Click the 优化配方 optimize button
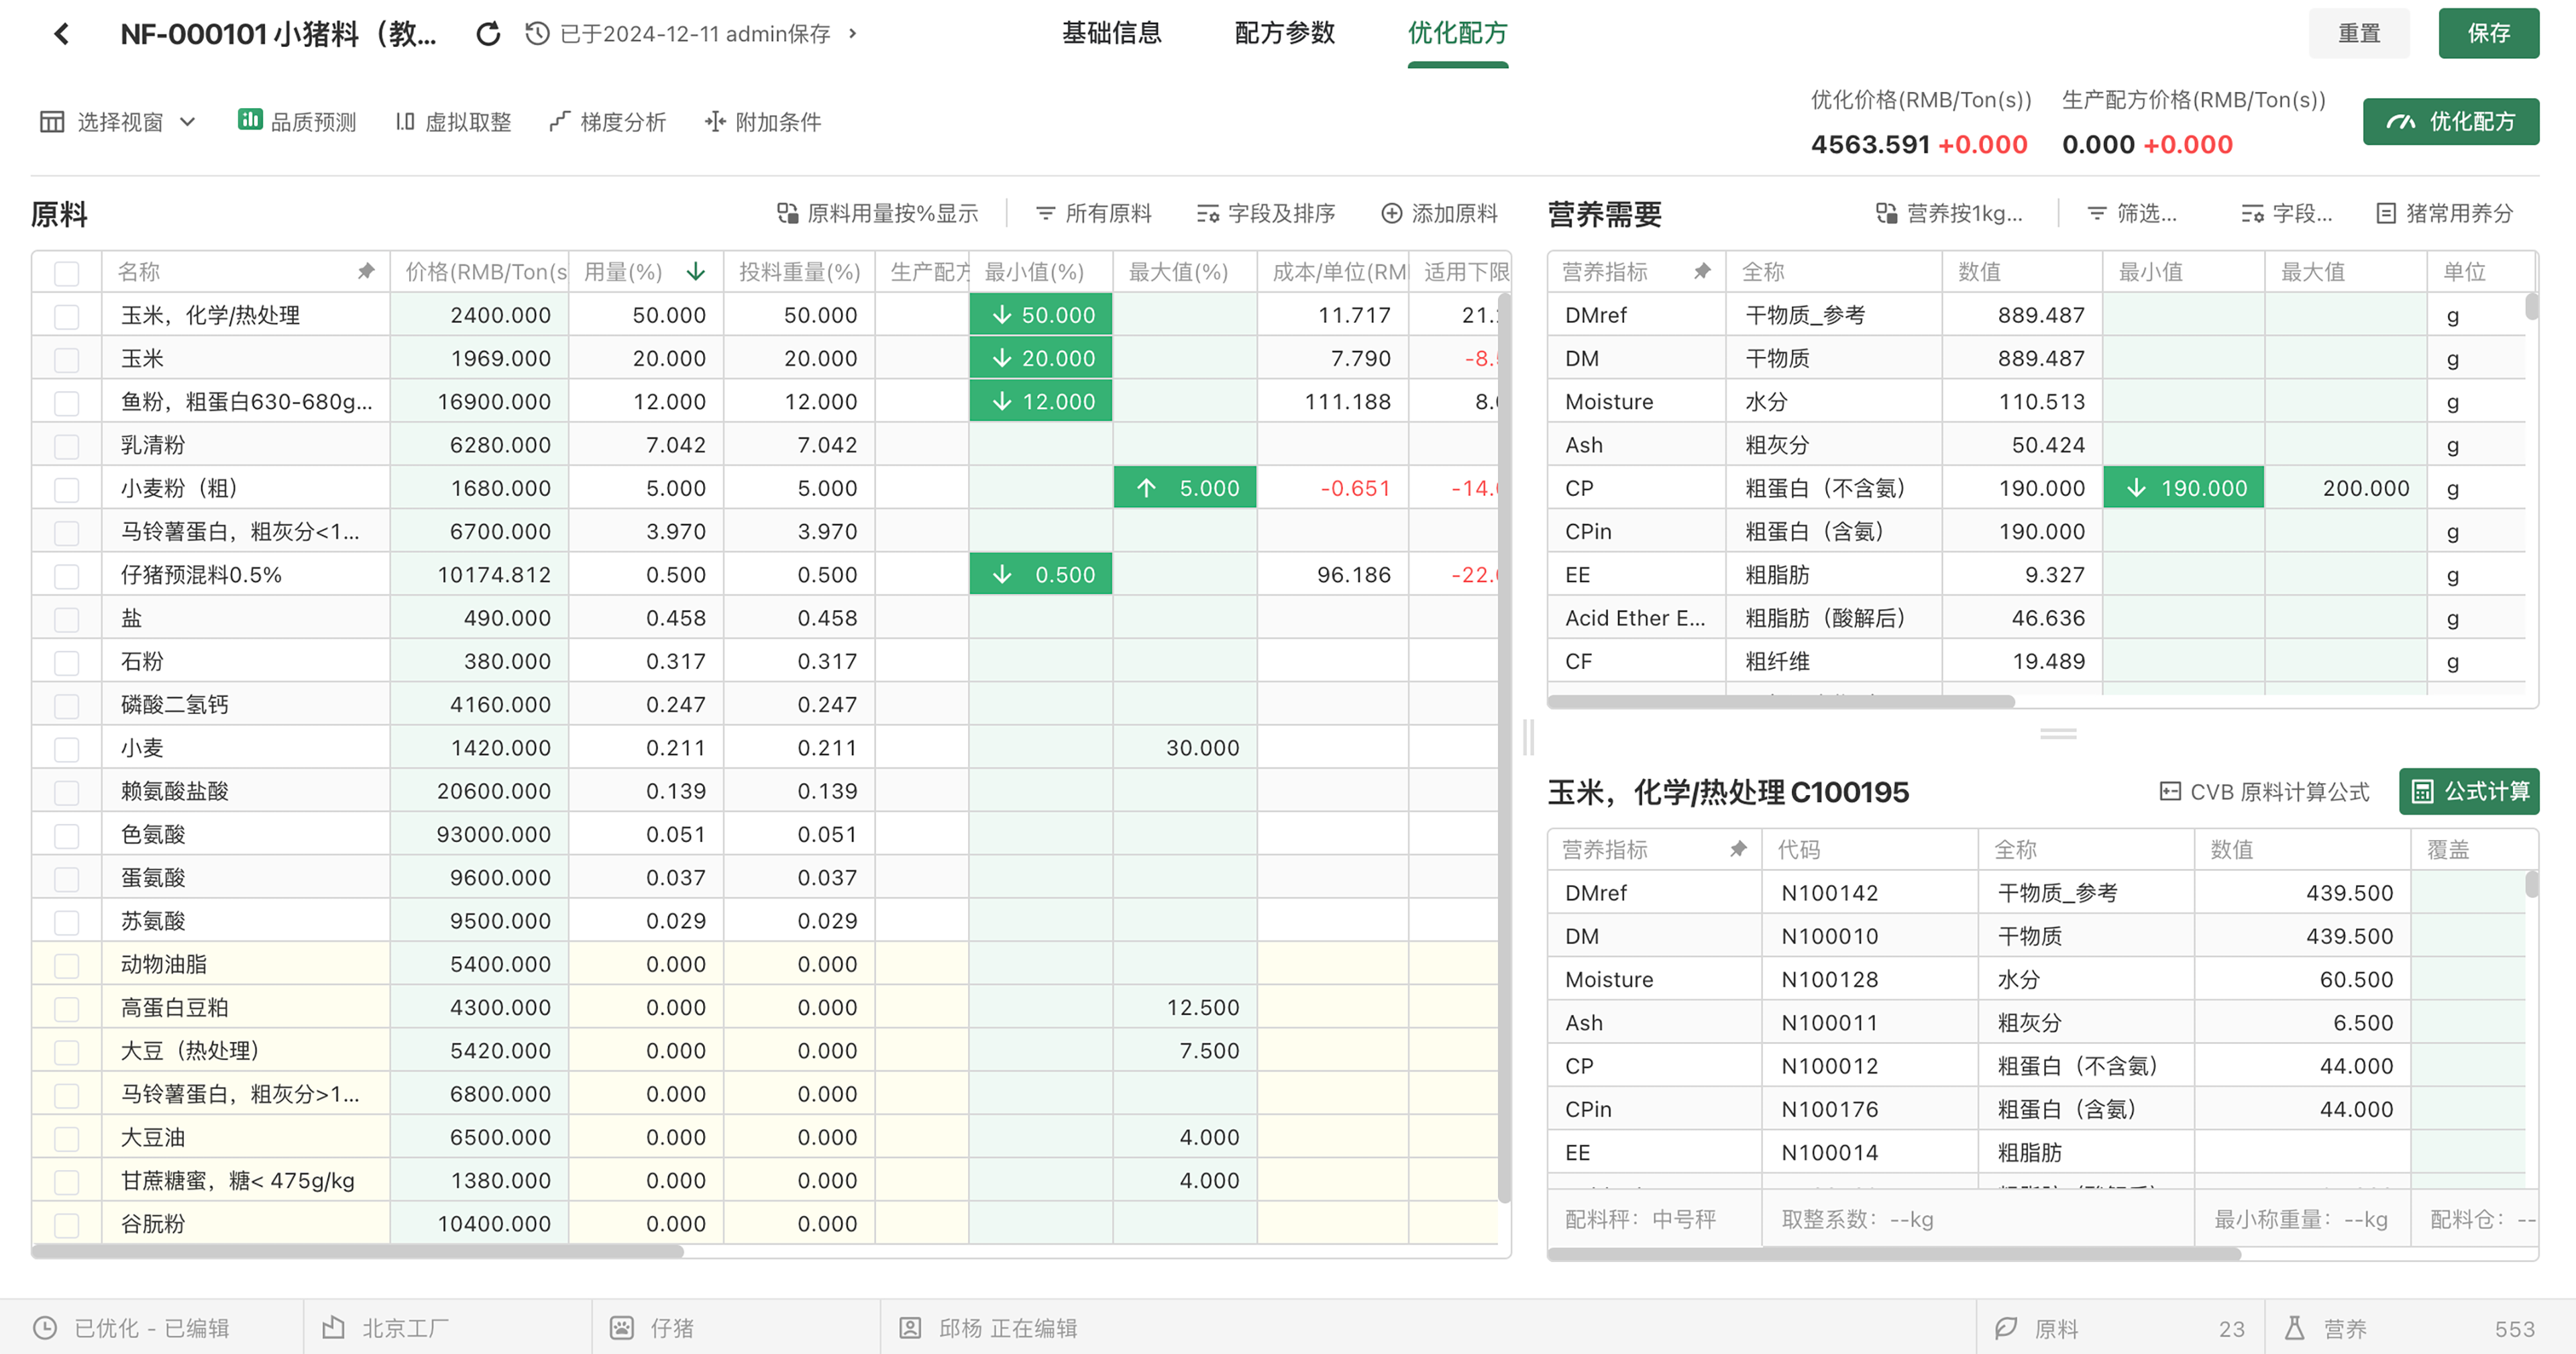 point(2450,122)
